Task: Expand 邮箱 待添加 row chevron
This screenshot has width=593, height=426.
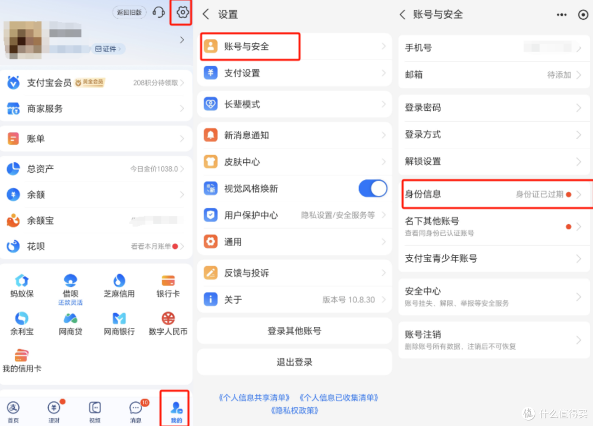Action: point(579,75)
